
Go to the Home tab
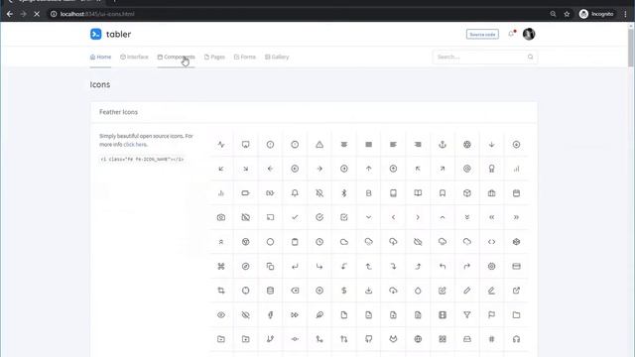[x=100, y=58]
